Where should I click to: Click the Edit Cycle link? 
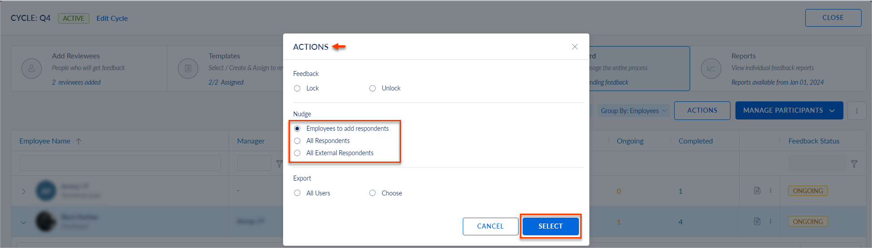pyautogui.click(x=112, y=18)
